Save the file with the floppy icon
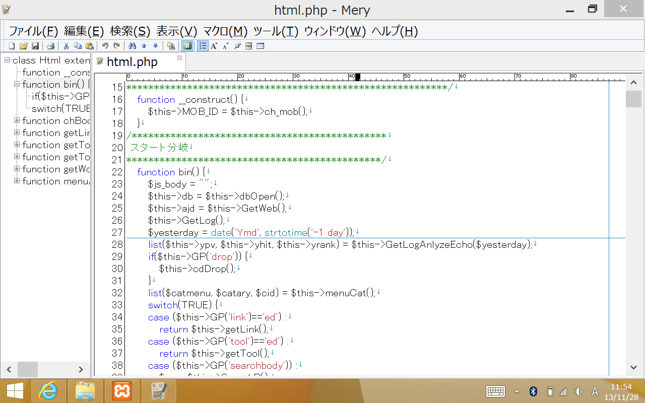Image resolution: width=645 pixels, height=403 pixels. (x=35, y=46)
